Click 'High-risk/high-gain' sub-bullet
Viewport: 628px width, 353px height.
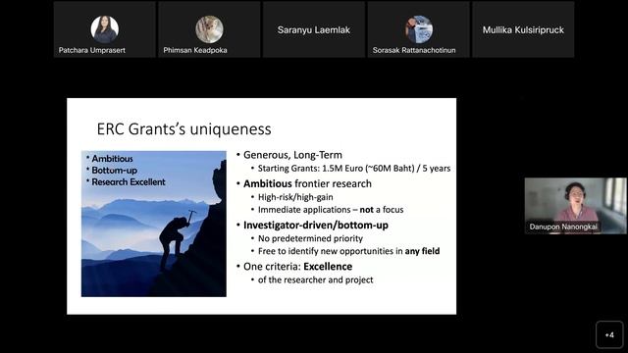(295, 197)
